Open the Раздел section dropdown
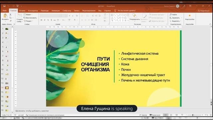 28,21
